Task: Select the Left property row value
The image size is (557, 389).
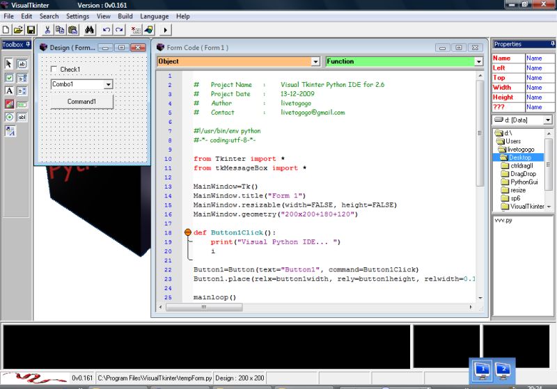Action: coord(540,68)
